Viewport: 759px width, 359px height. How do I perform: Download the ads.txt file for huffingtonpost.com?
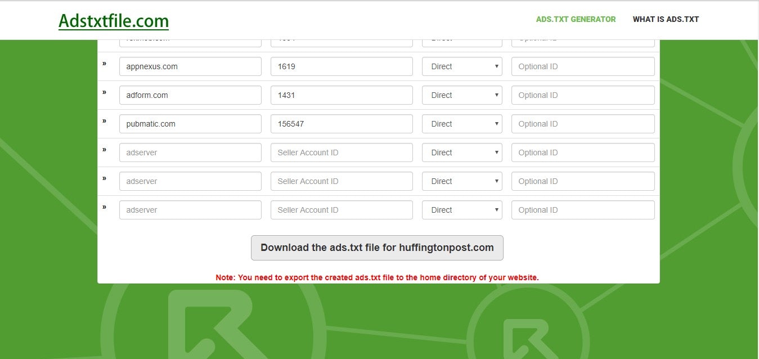tap(376, 248)
